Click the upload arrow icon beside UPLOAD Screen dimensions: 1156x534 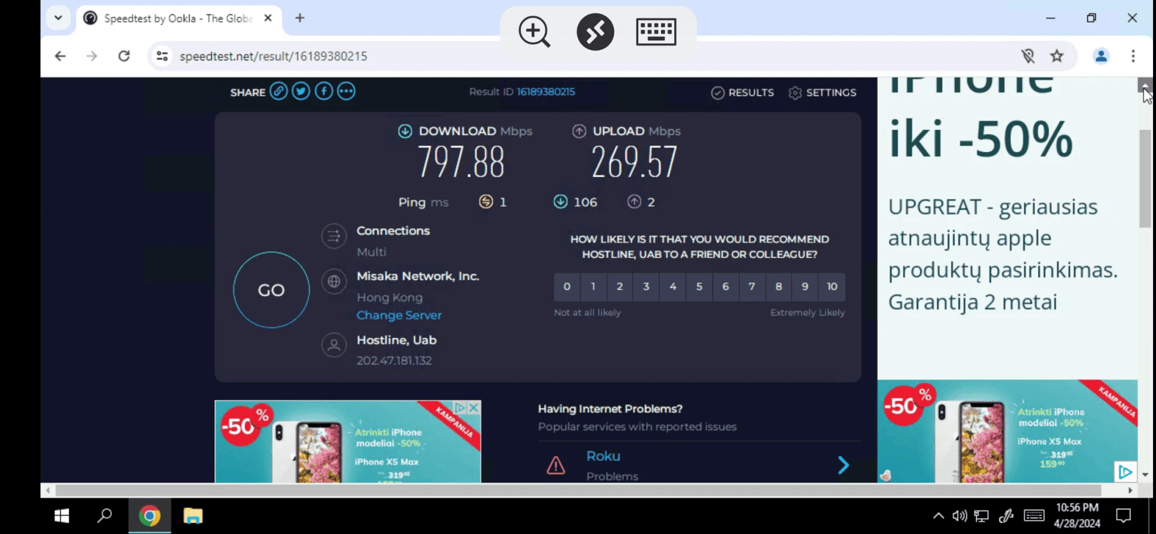579,131
